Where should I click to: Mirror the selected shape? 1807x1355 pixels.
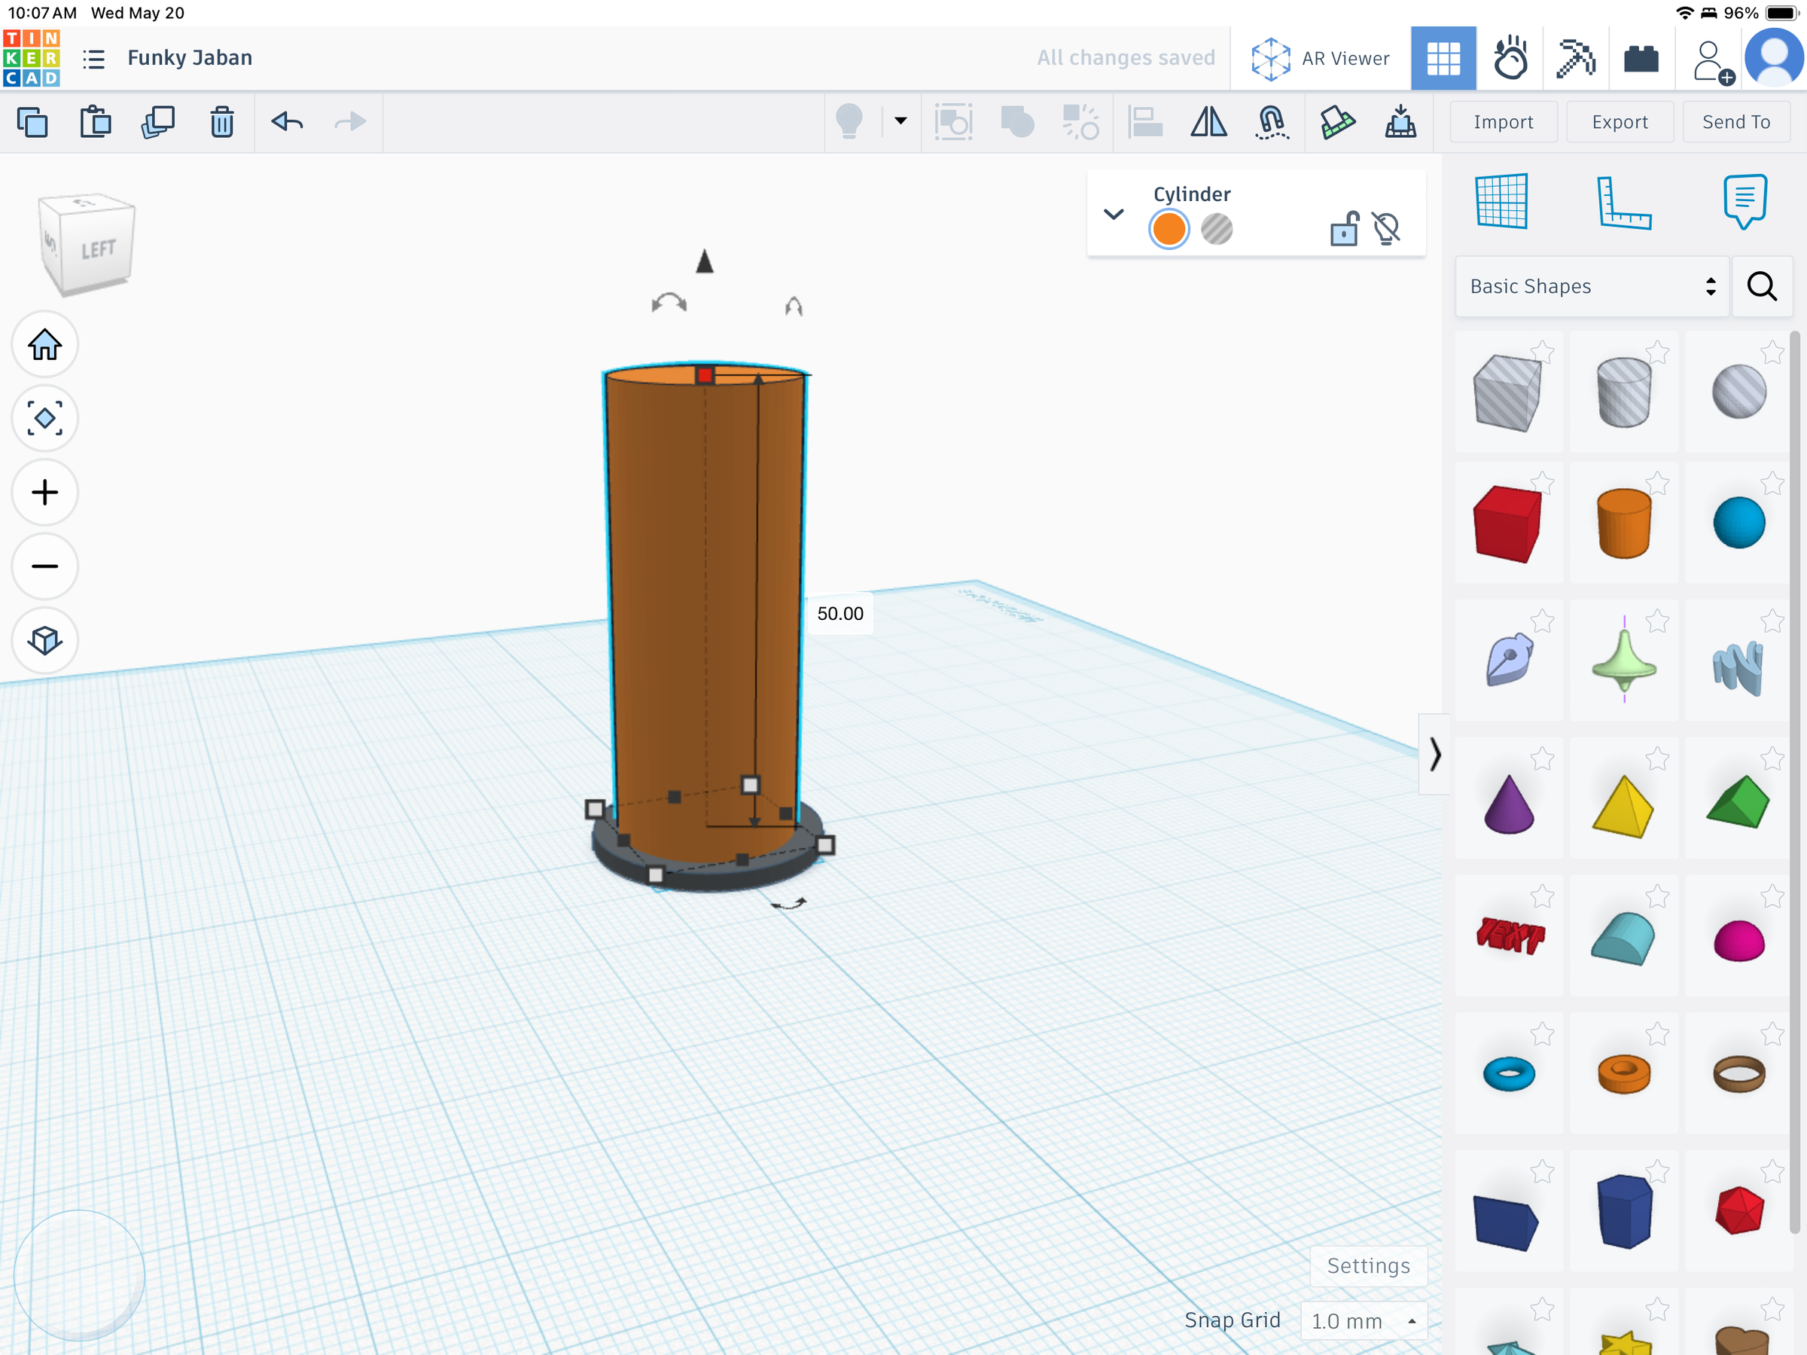(x=1208, y=123)
